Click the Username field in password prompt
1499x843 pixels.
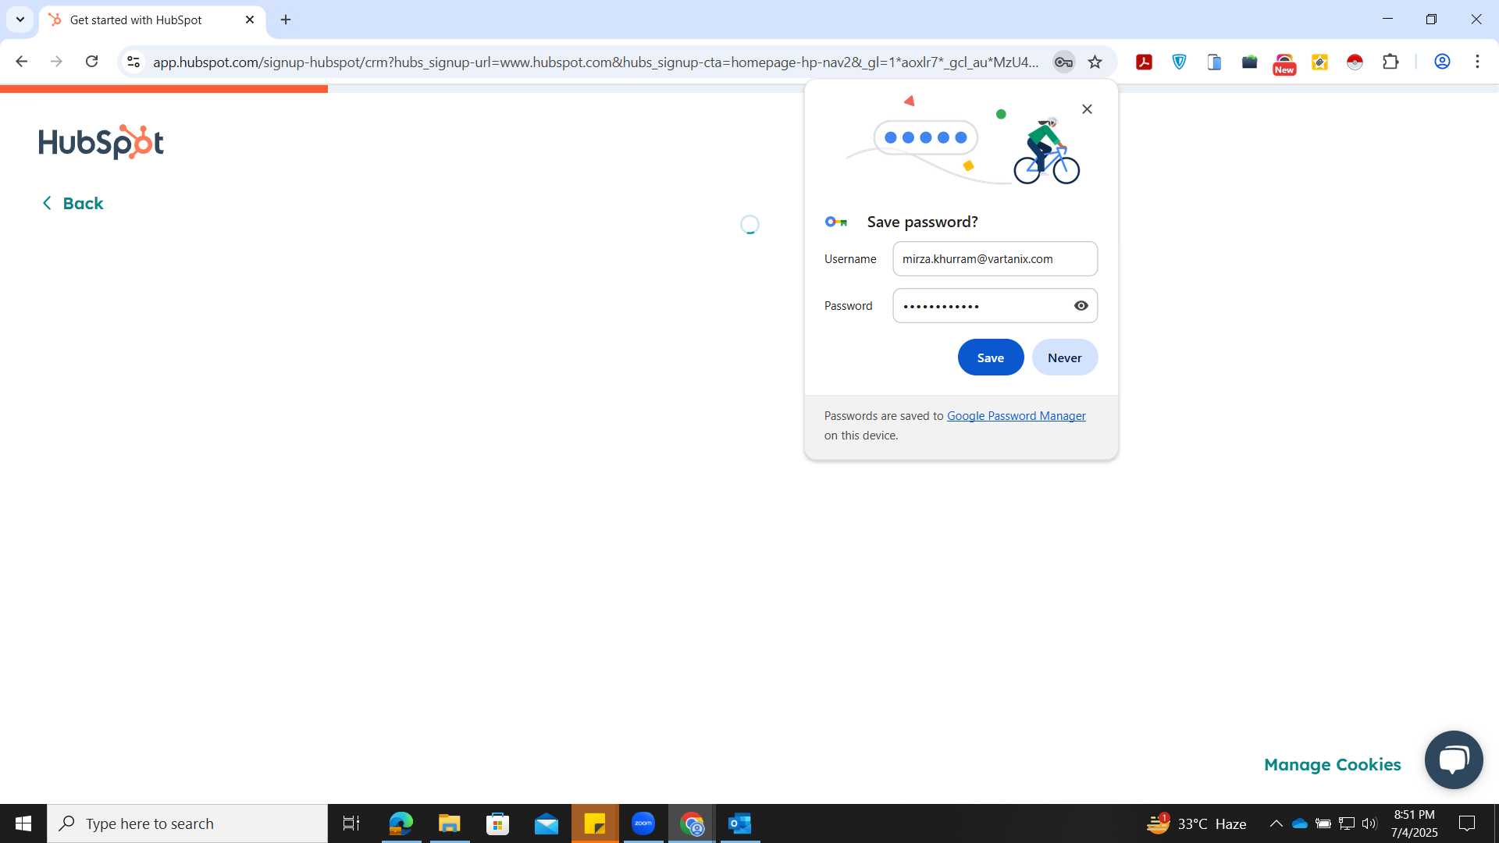[x=995, y=259]
